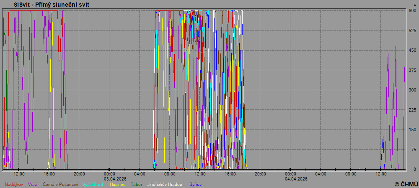Click the first 12:00 time axis label

point(19,174)
